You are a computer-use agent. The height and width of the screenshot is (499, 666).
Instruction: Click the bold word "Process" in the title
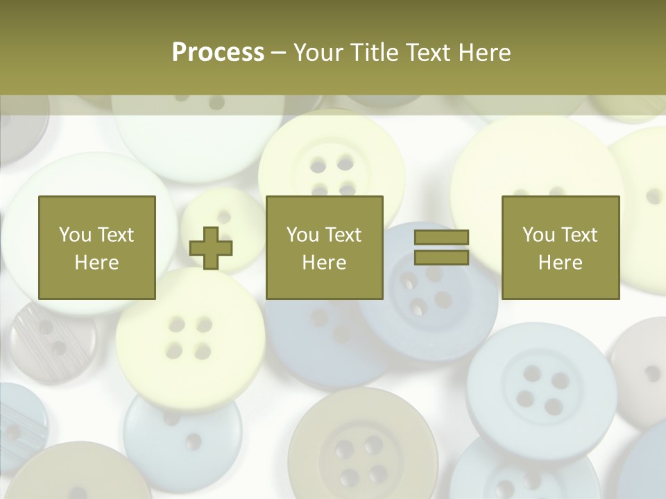click(x=218, y=52)
